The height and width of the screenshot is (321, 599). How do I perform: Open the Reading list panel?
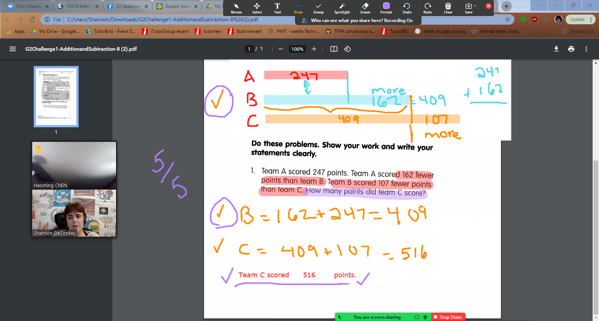click(x=578, y=31)
